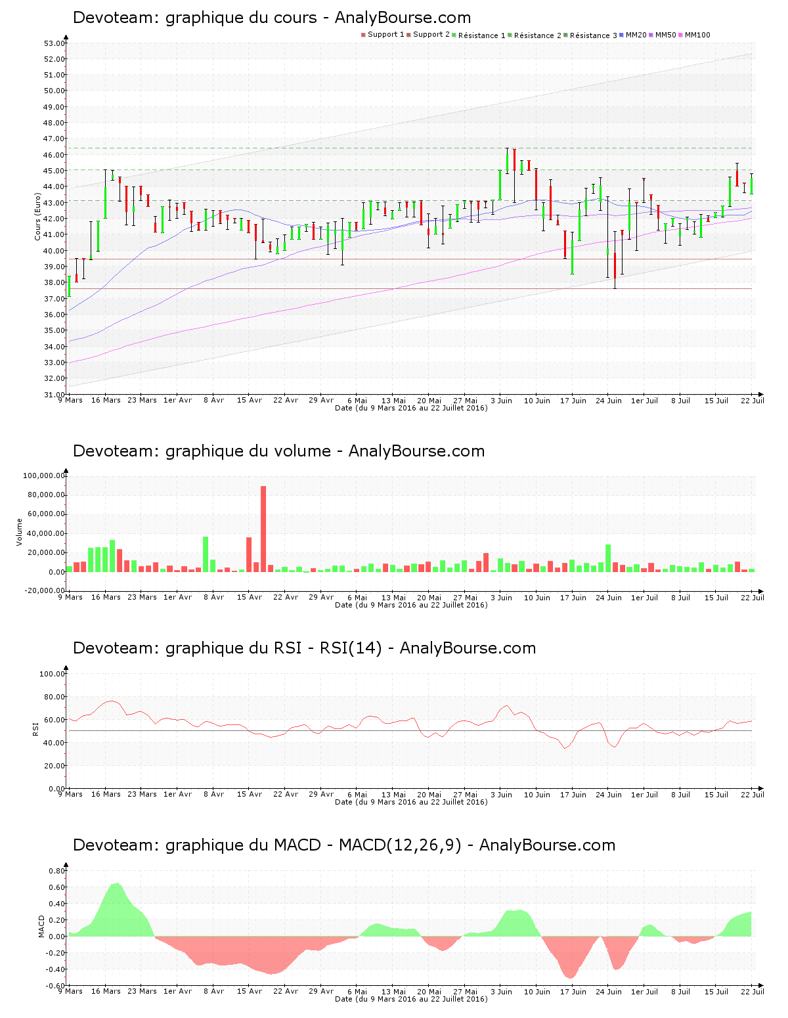Click the 'graphique du RSI - RSI(14)' title
The width and height of the screenshot is (788, 1018).
tap(273, 648)
